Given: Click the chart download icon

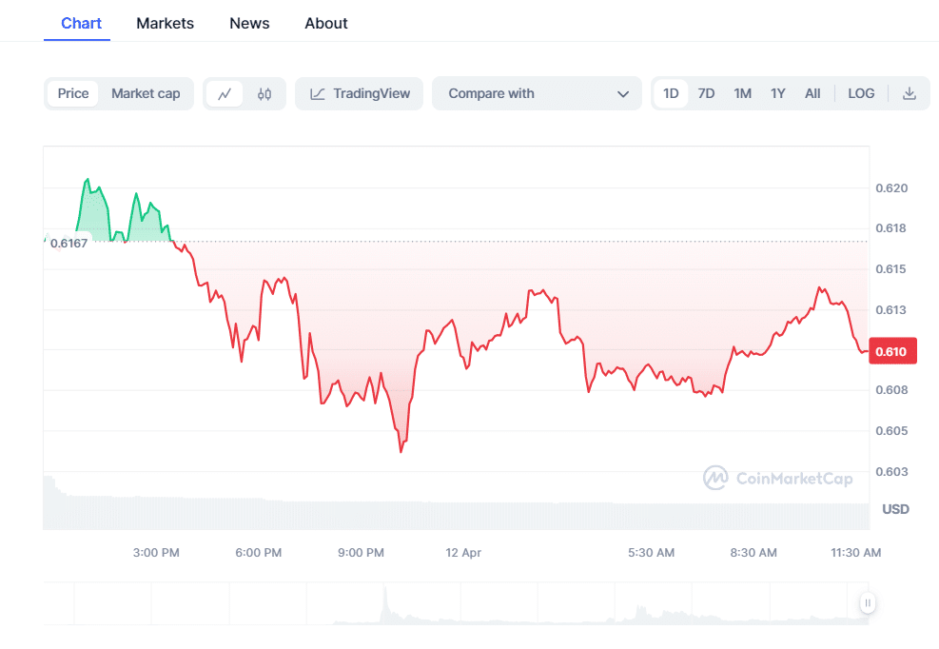Looking at the screenshot, I should [908, 93].
